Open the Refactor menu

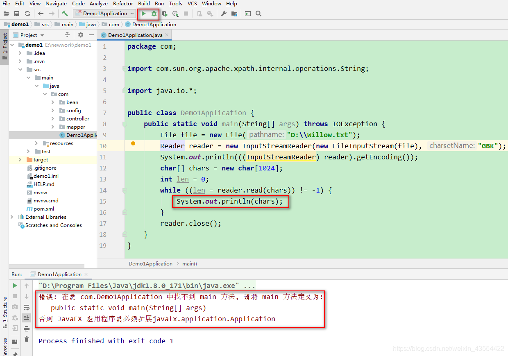[123, 4]
